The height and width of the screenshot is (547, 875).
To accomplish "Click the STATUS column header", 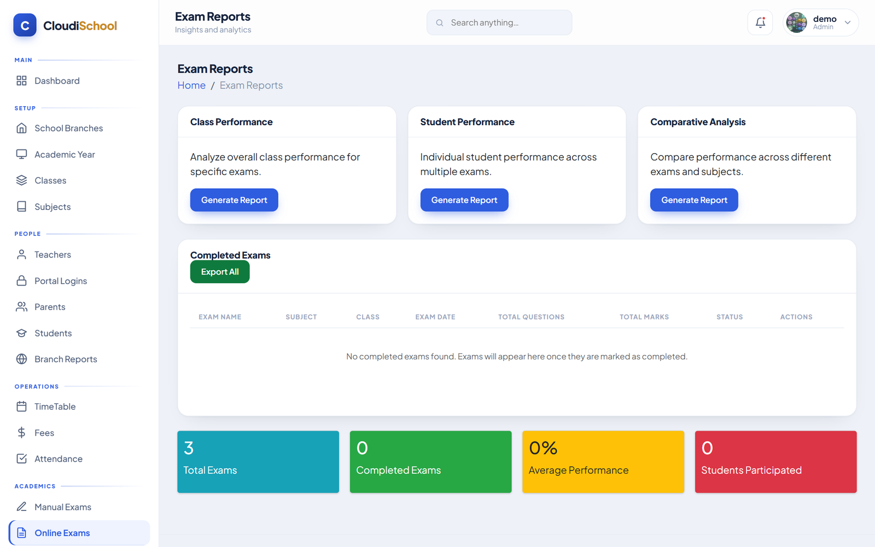I will point(730,317).
